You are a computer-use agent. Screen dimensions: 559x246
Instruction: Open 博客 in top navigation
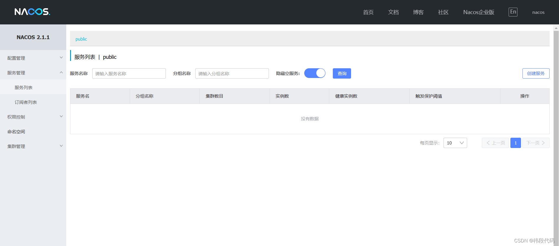418,12
